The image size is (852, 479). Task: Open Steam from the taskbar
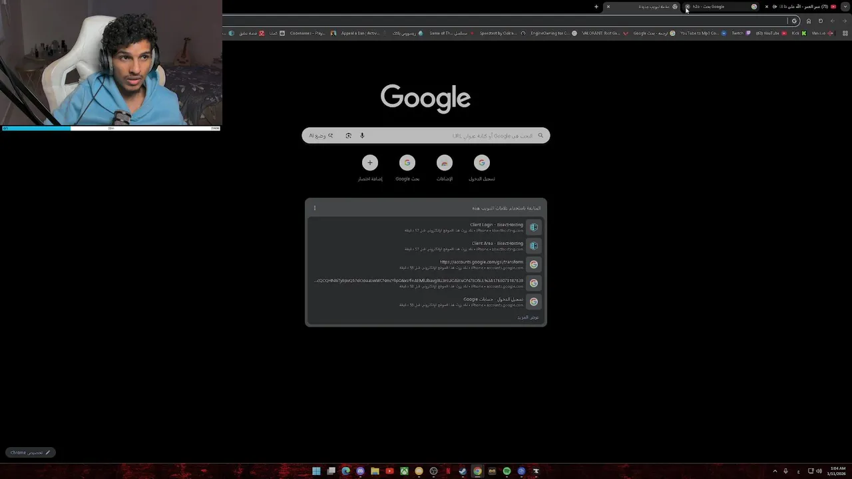click(463, 471)
